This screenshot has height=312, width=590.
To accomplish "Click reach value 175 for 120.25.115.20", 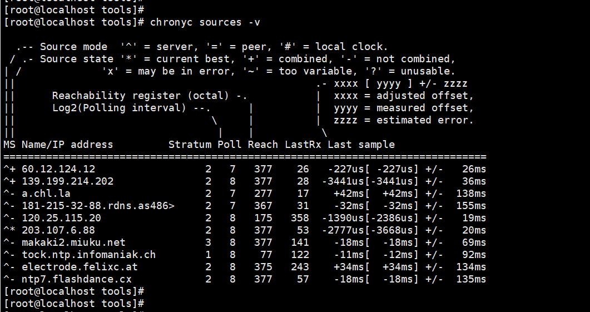I will click(x=263, y=218).
